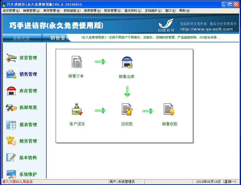Screen dimensions: 241x185
Task: Open the 窗口(W) menu
Action: coord(170,11)
